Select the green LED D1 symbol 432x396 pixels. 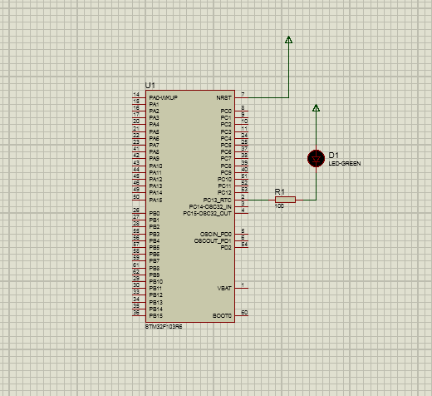(316, 159)
